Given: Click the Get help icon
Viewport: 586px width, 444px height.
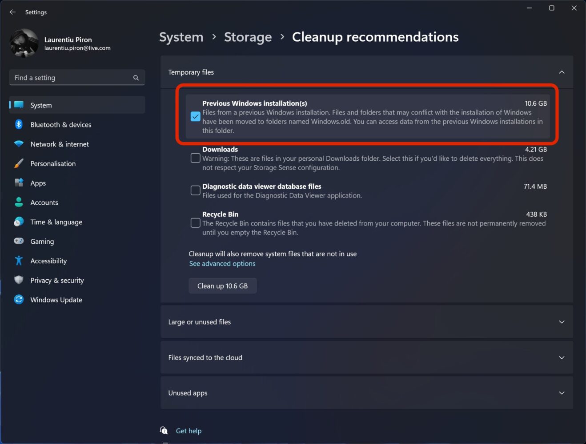Looking at the screenshot, I should (x=164, y=430).
